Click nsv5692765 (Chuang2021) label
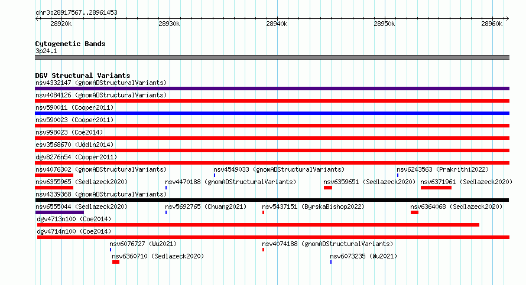This screenshot has height=285, width=526. tap(206, 207)
